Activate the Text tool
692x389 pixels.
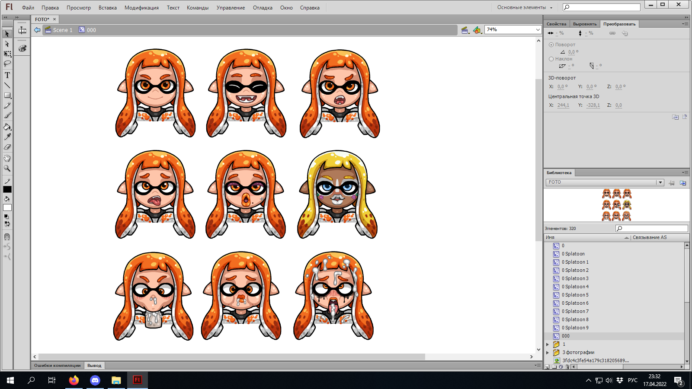(7, 75)
